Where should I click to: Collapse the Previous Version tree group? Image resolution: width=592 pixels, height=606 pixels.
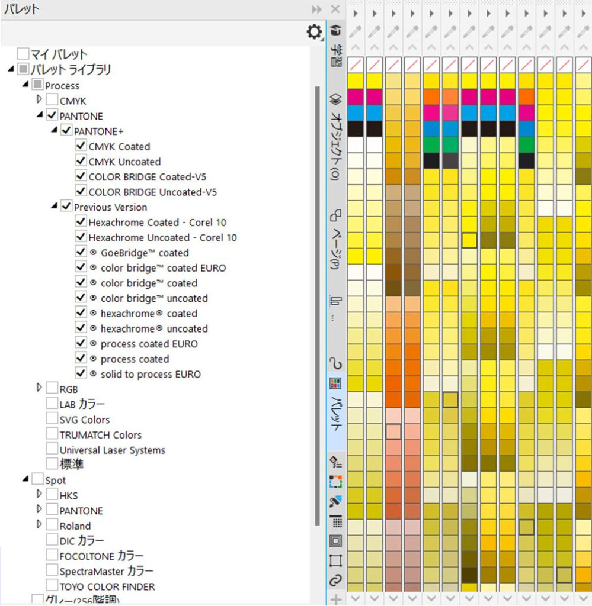(55, 206)
